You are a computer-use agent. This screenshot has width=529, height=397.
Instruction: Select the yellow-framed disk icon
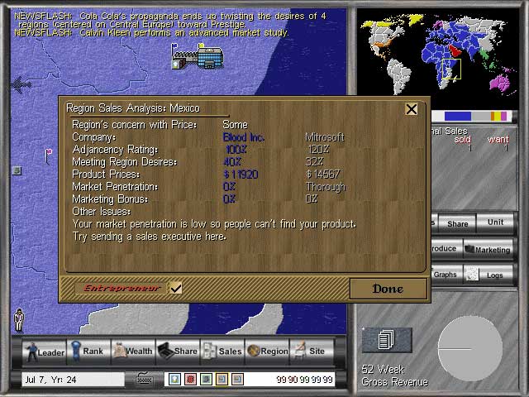coord(222,379)
